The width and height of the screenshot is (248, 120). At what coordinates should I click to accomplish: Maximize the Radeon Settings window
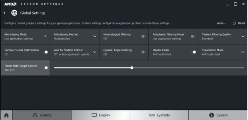tap(235, 4)
